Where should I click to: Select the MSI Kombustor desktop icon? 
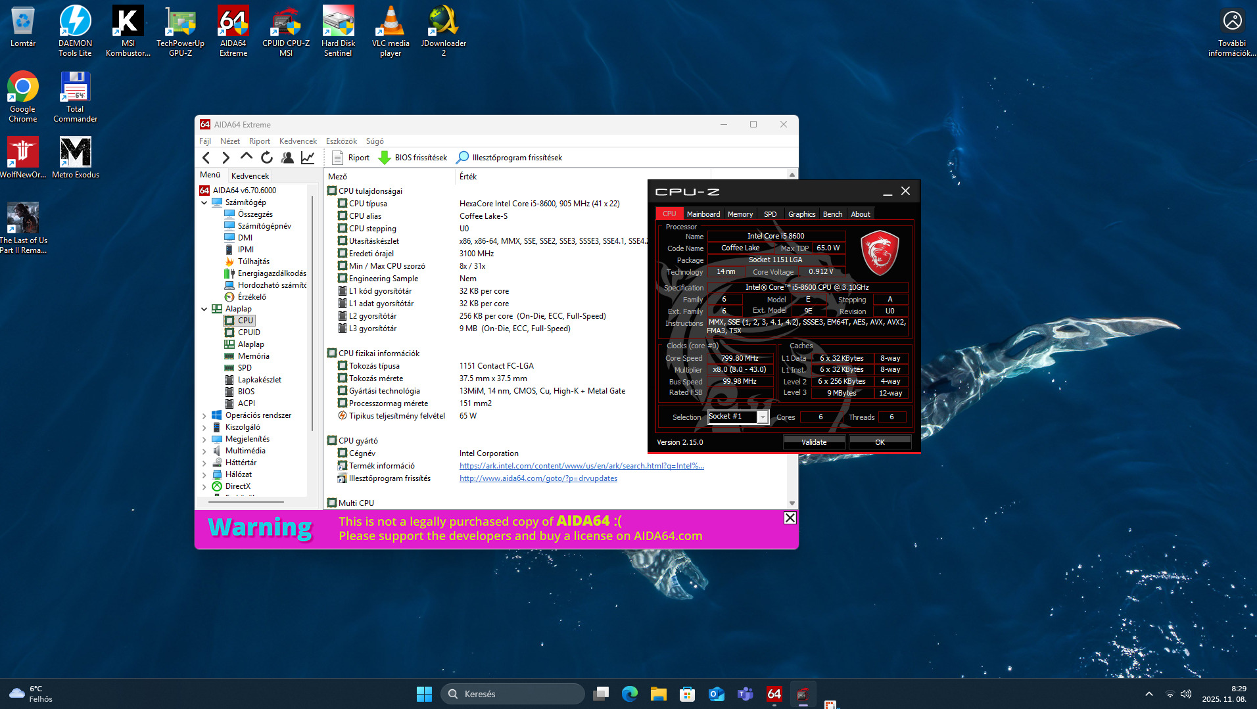pos(128,31)
